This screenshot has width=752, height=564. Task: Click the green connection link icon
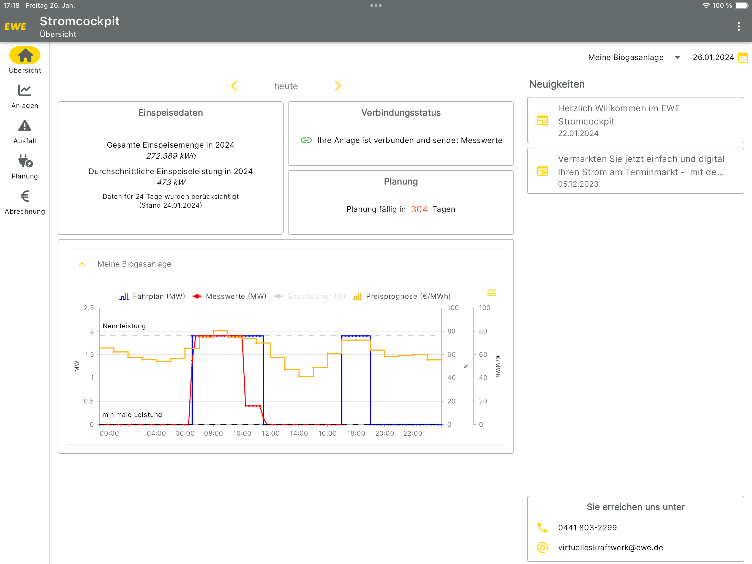[306, 140]
